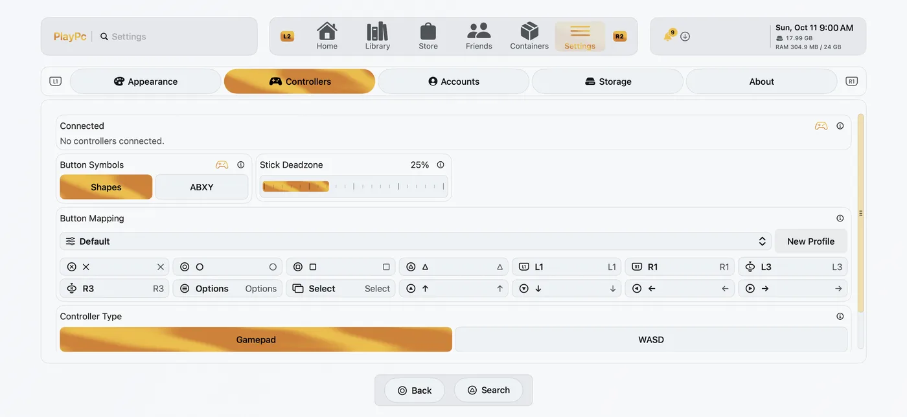Open the D-pad Up arrow mapping
The image size is (907, 417).
click(454, 289)
